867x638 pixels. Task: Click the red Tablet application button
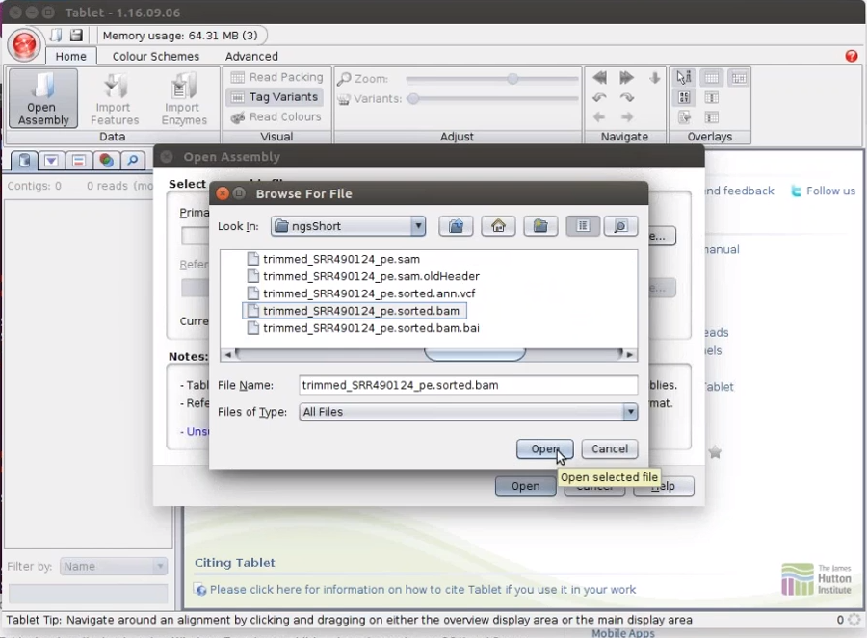coord(24,44)
